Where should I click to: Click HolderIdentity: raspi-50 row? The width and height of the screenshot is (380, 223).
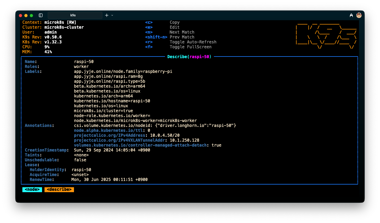[60, 170]
